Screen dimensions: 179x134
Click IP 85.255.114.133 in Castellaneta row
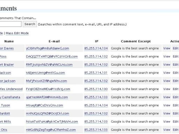pyautogui.click(x=96, y=97)
